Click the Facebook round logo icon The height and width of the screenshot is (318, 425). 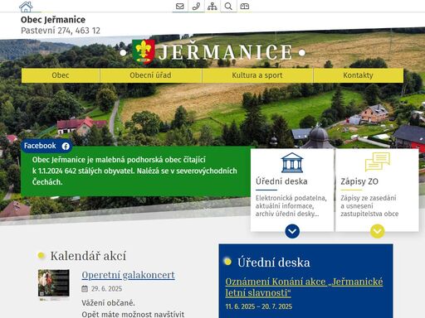point(66,146)
